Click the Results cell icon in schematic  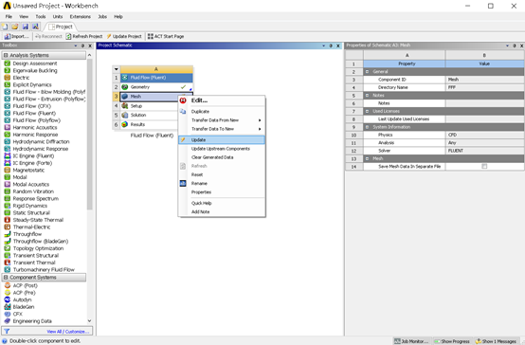tap(125, 124)
